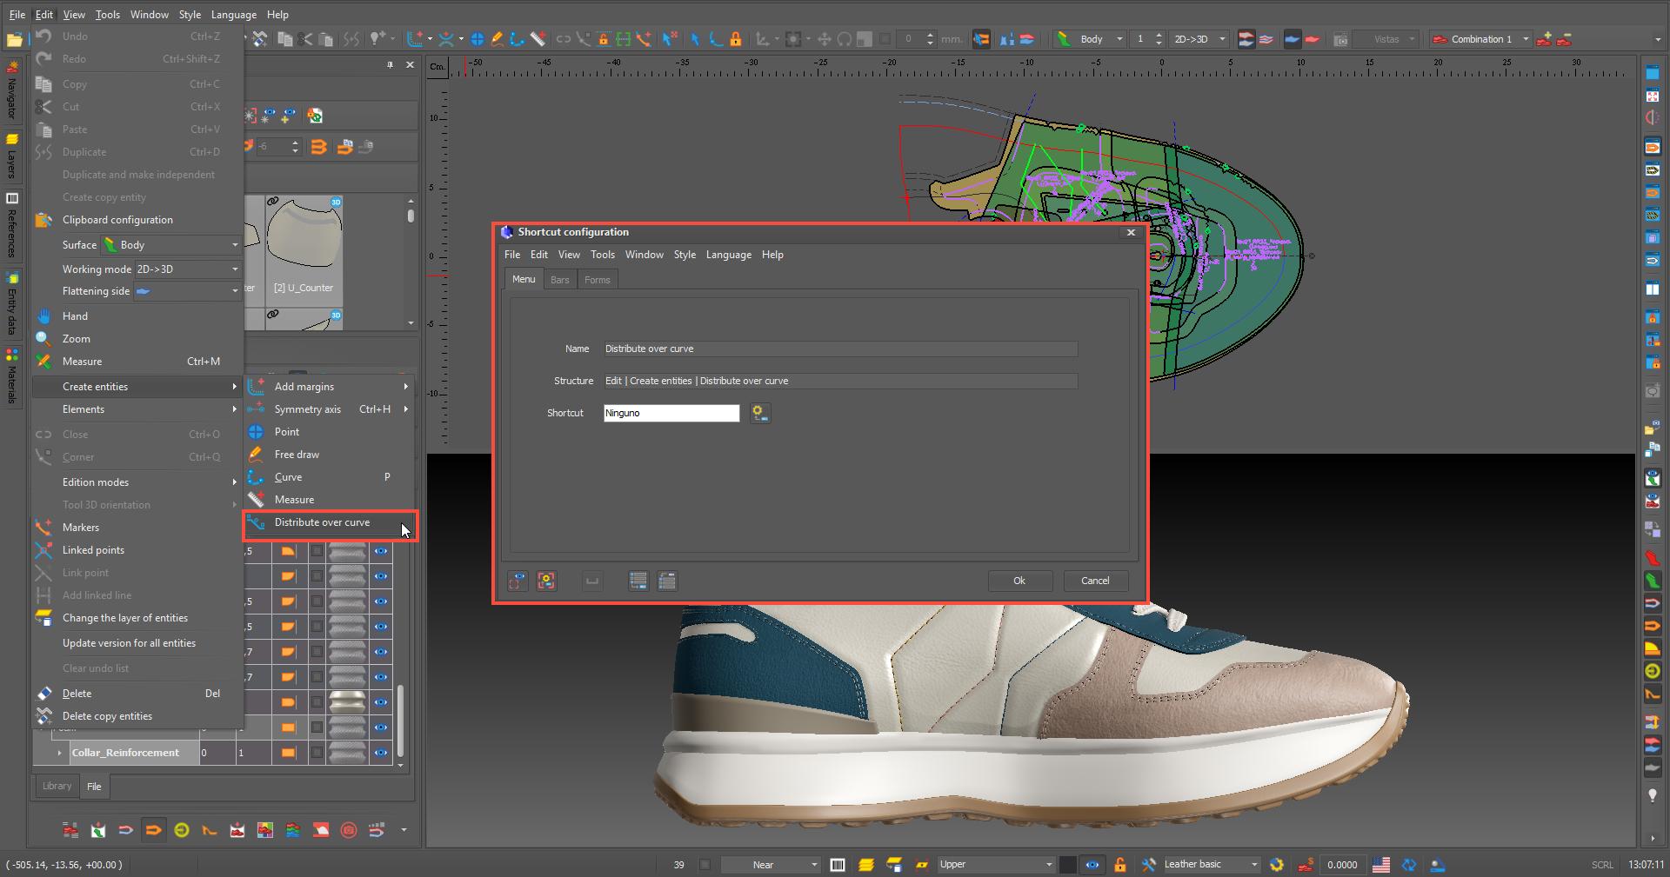Click the eye-with-brackets icon in shortcut dialog
The width and height of the screenshot is (1670, 877).
pyautogui.click(x=518, y=581)
